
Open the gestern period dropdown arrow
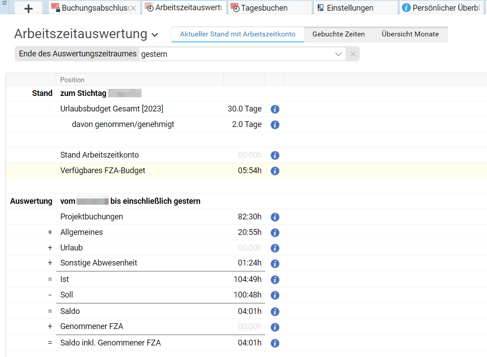[338, 54]
